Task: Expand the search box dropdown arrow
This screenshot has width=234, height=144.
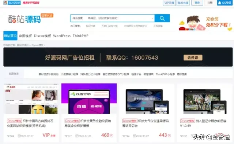Action: [x=152, y=18]
